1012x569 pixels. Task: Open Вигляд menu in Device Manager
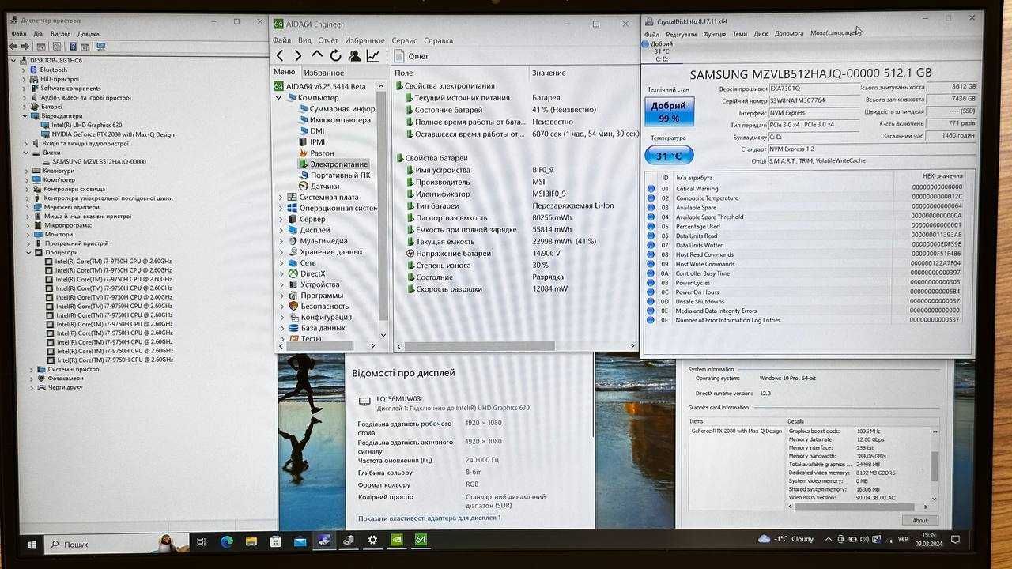pos(60,34)
